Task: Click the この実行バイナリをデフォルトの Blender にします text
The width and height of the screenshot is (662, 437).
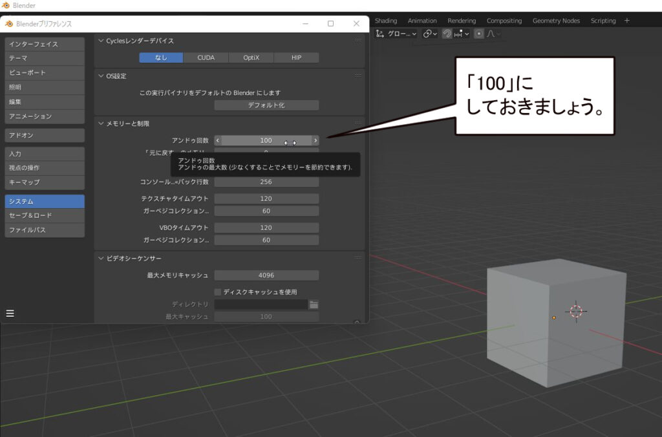Action: tap(210, 93)
